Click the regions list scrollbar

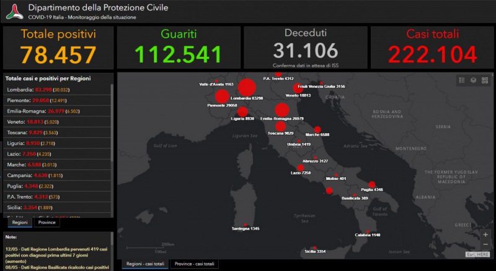(112, 124)
